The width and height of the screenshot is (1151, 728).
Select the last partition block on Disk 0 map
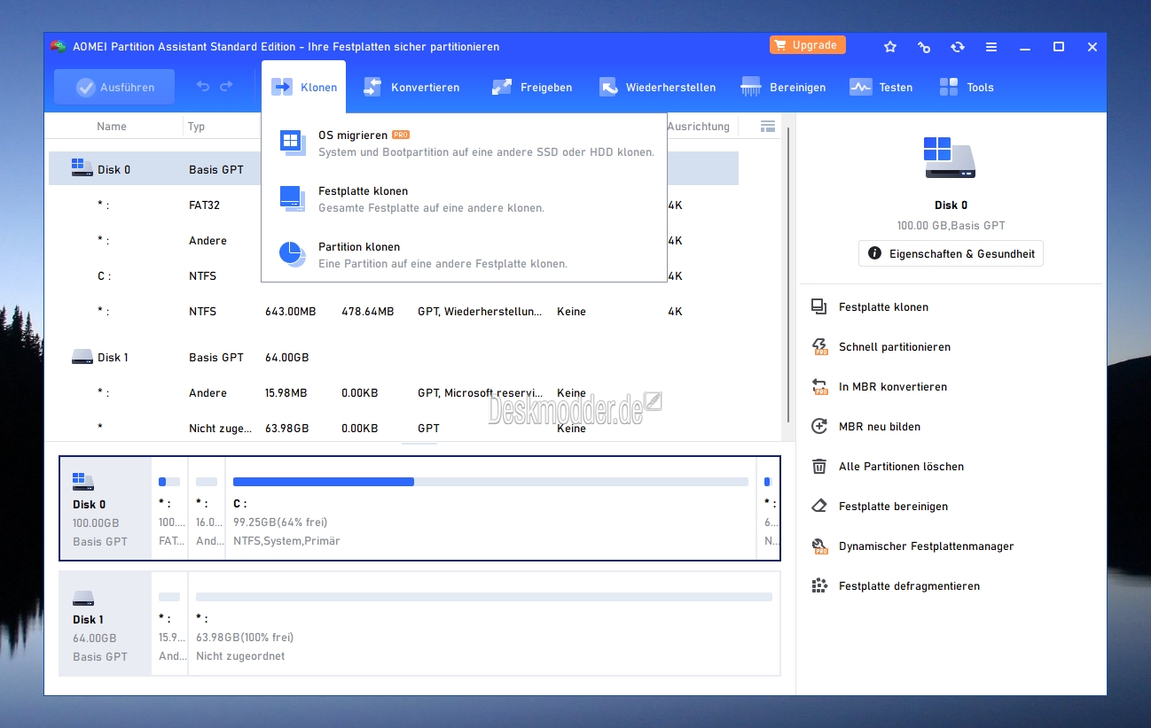768,508
